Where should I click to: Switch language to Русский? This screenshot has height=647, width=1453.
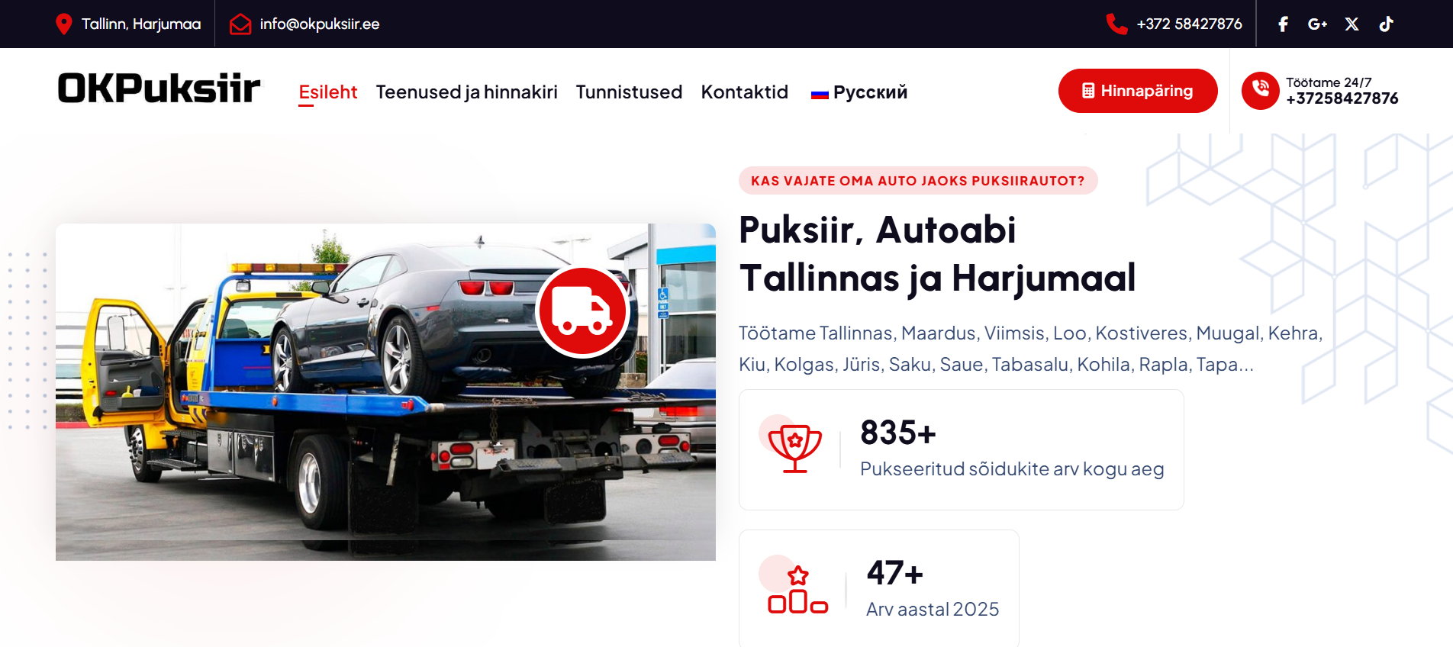point(859,92)
